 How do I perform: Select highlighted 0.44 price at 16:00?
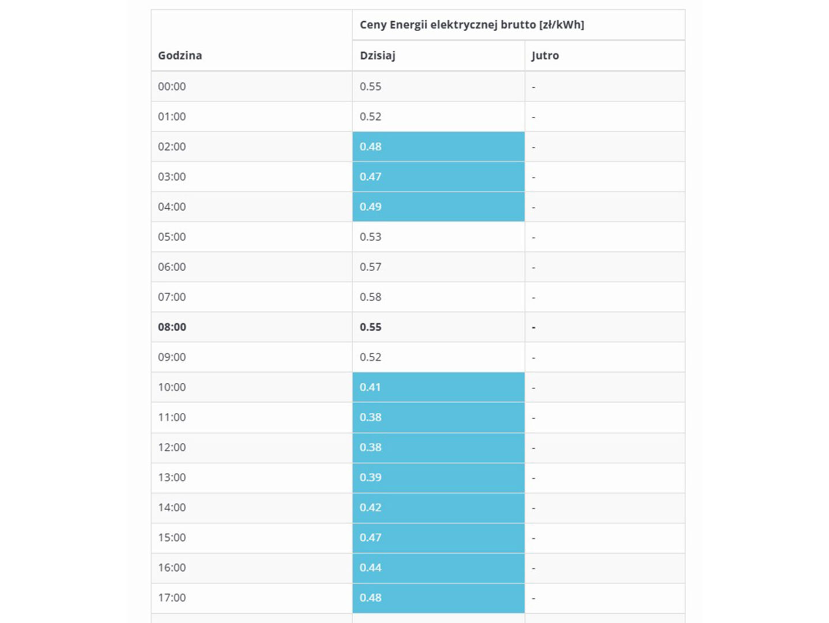(x=371, y=568)
